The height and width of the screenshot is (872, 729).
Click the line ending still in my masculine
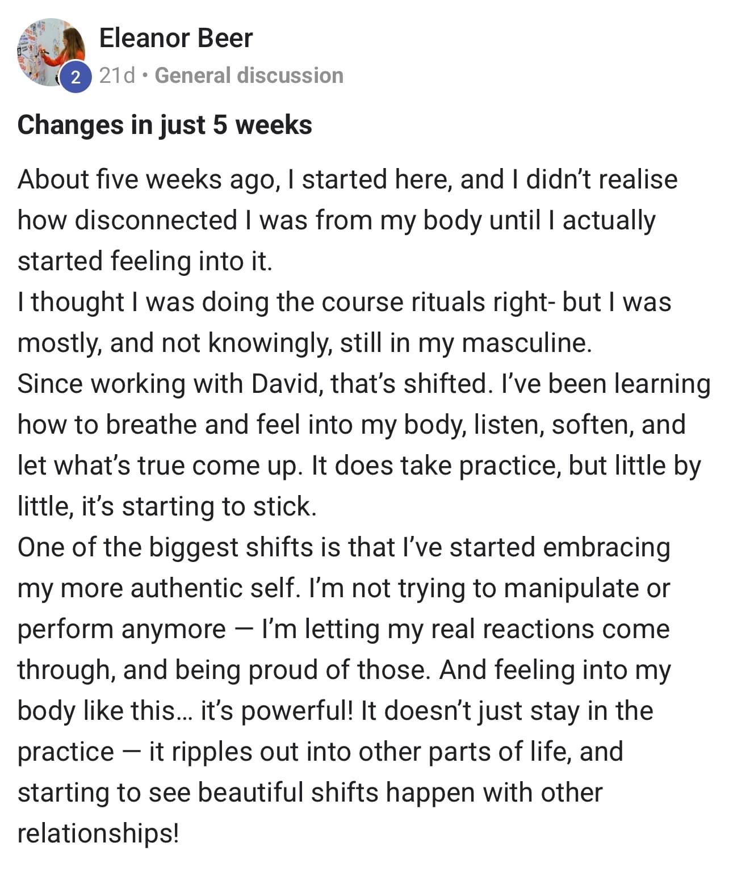pos(305,343)
